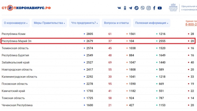Click deaths value 33 in Калининградская row
The image size is (197, 111).
click(192, 77)
